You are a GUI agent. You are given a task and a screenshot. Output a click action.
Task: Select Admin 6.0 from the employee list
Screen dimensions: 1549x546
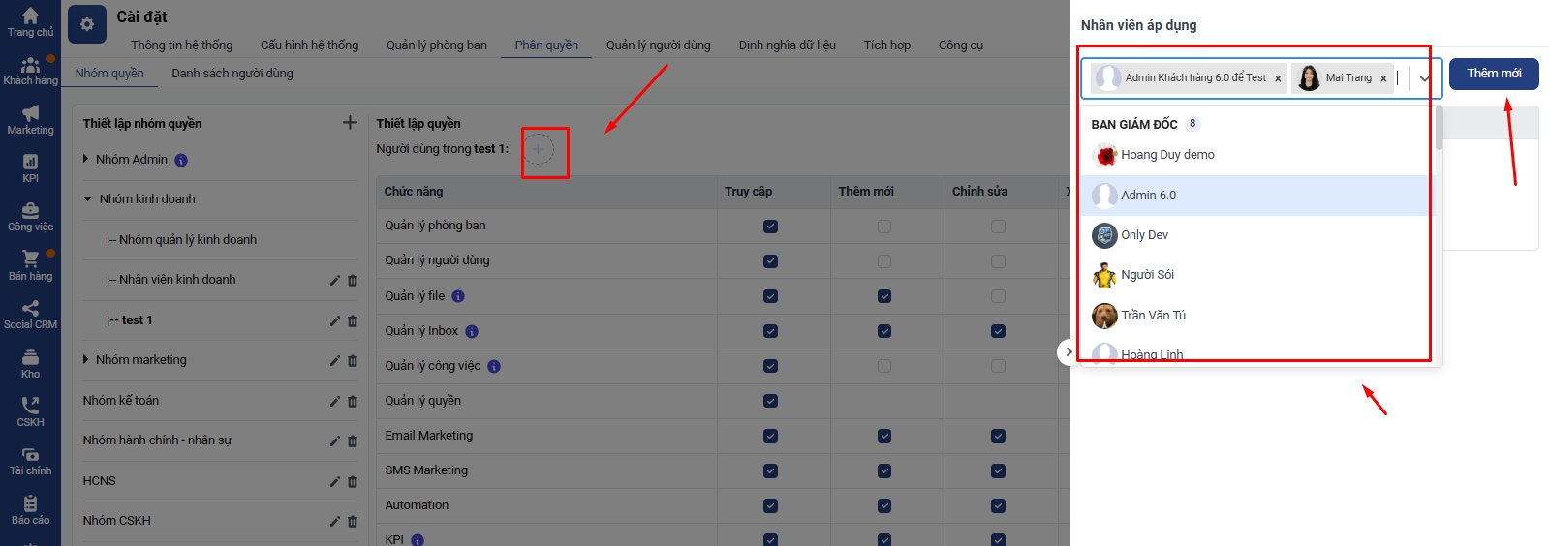(x=1148, y=196)
